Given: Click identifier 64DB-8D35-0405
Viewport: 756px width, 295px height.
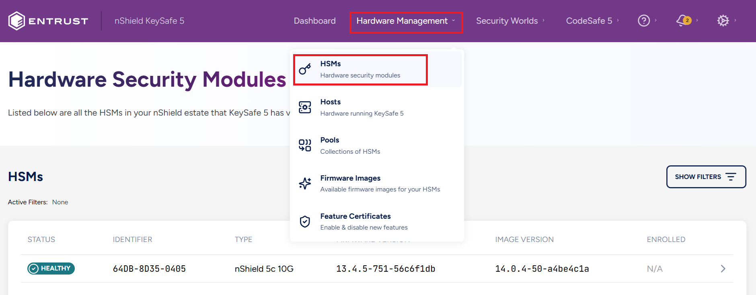Looking at the screenshot, I should click(x=149, y=269).
